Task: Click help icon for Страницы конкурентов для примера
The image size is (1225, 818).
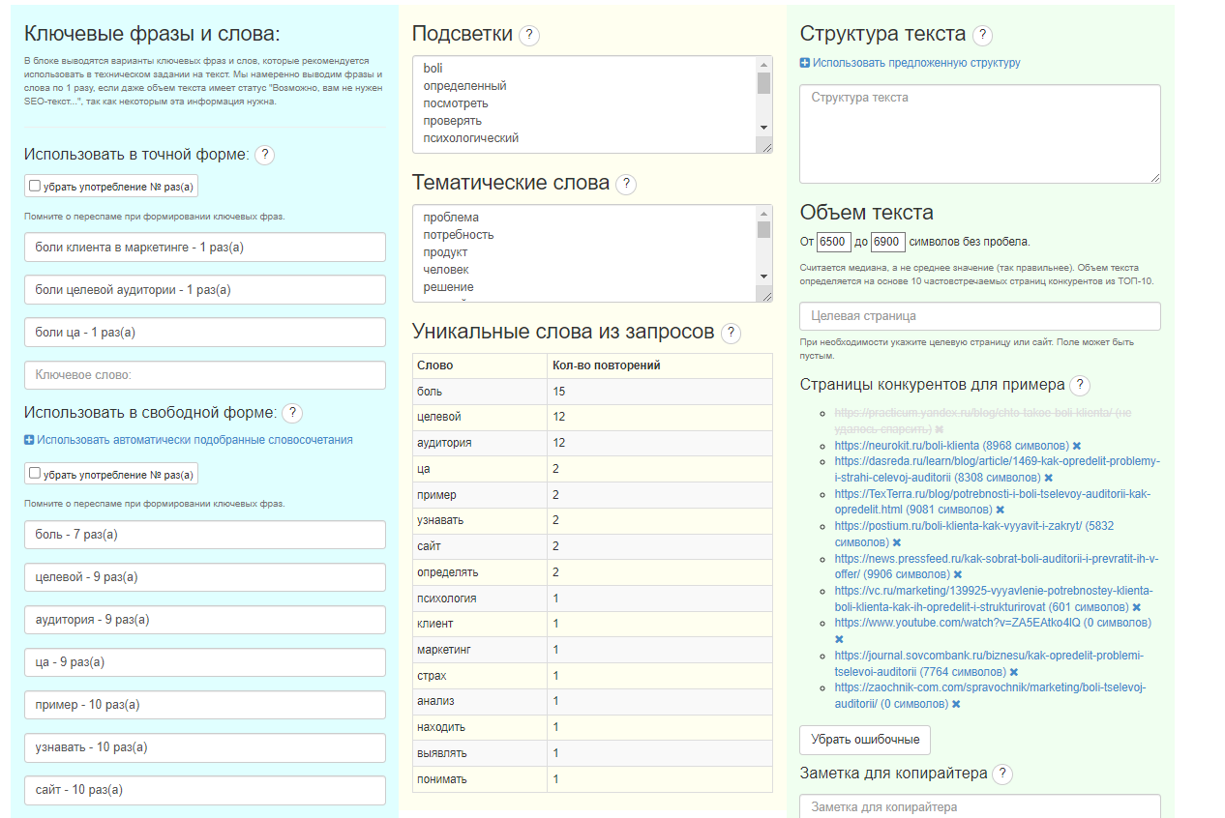Action: 1080,386
